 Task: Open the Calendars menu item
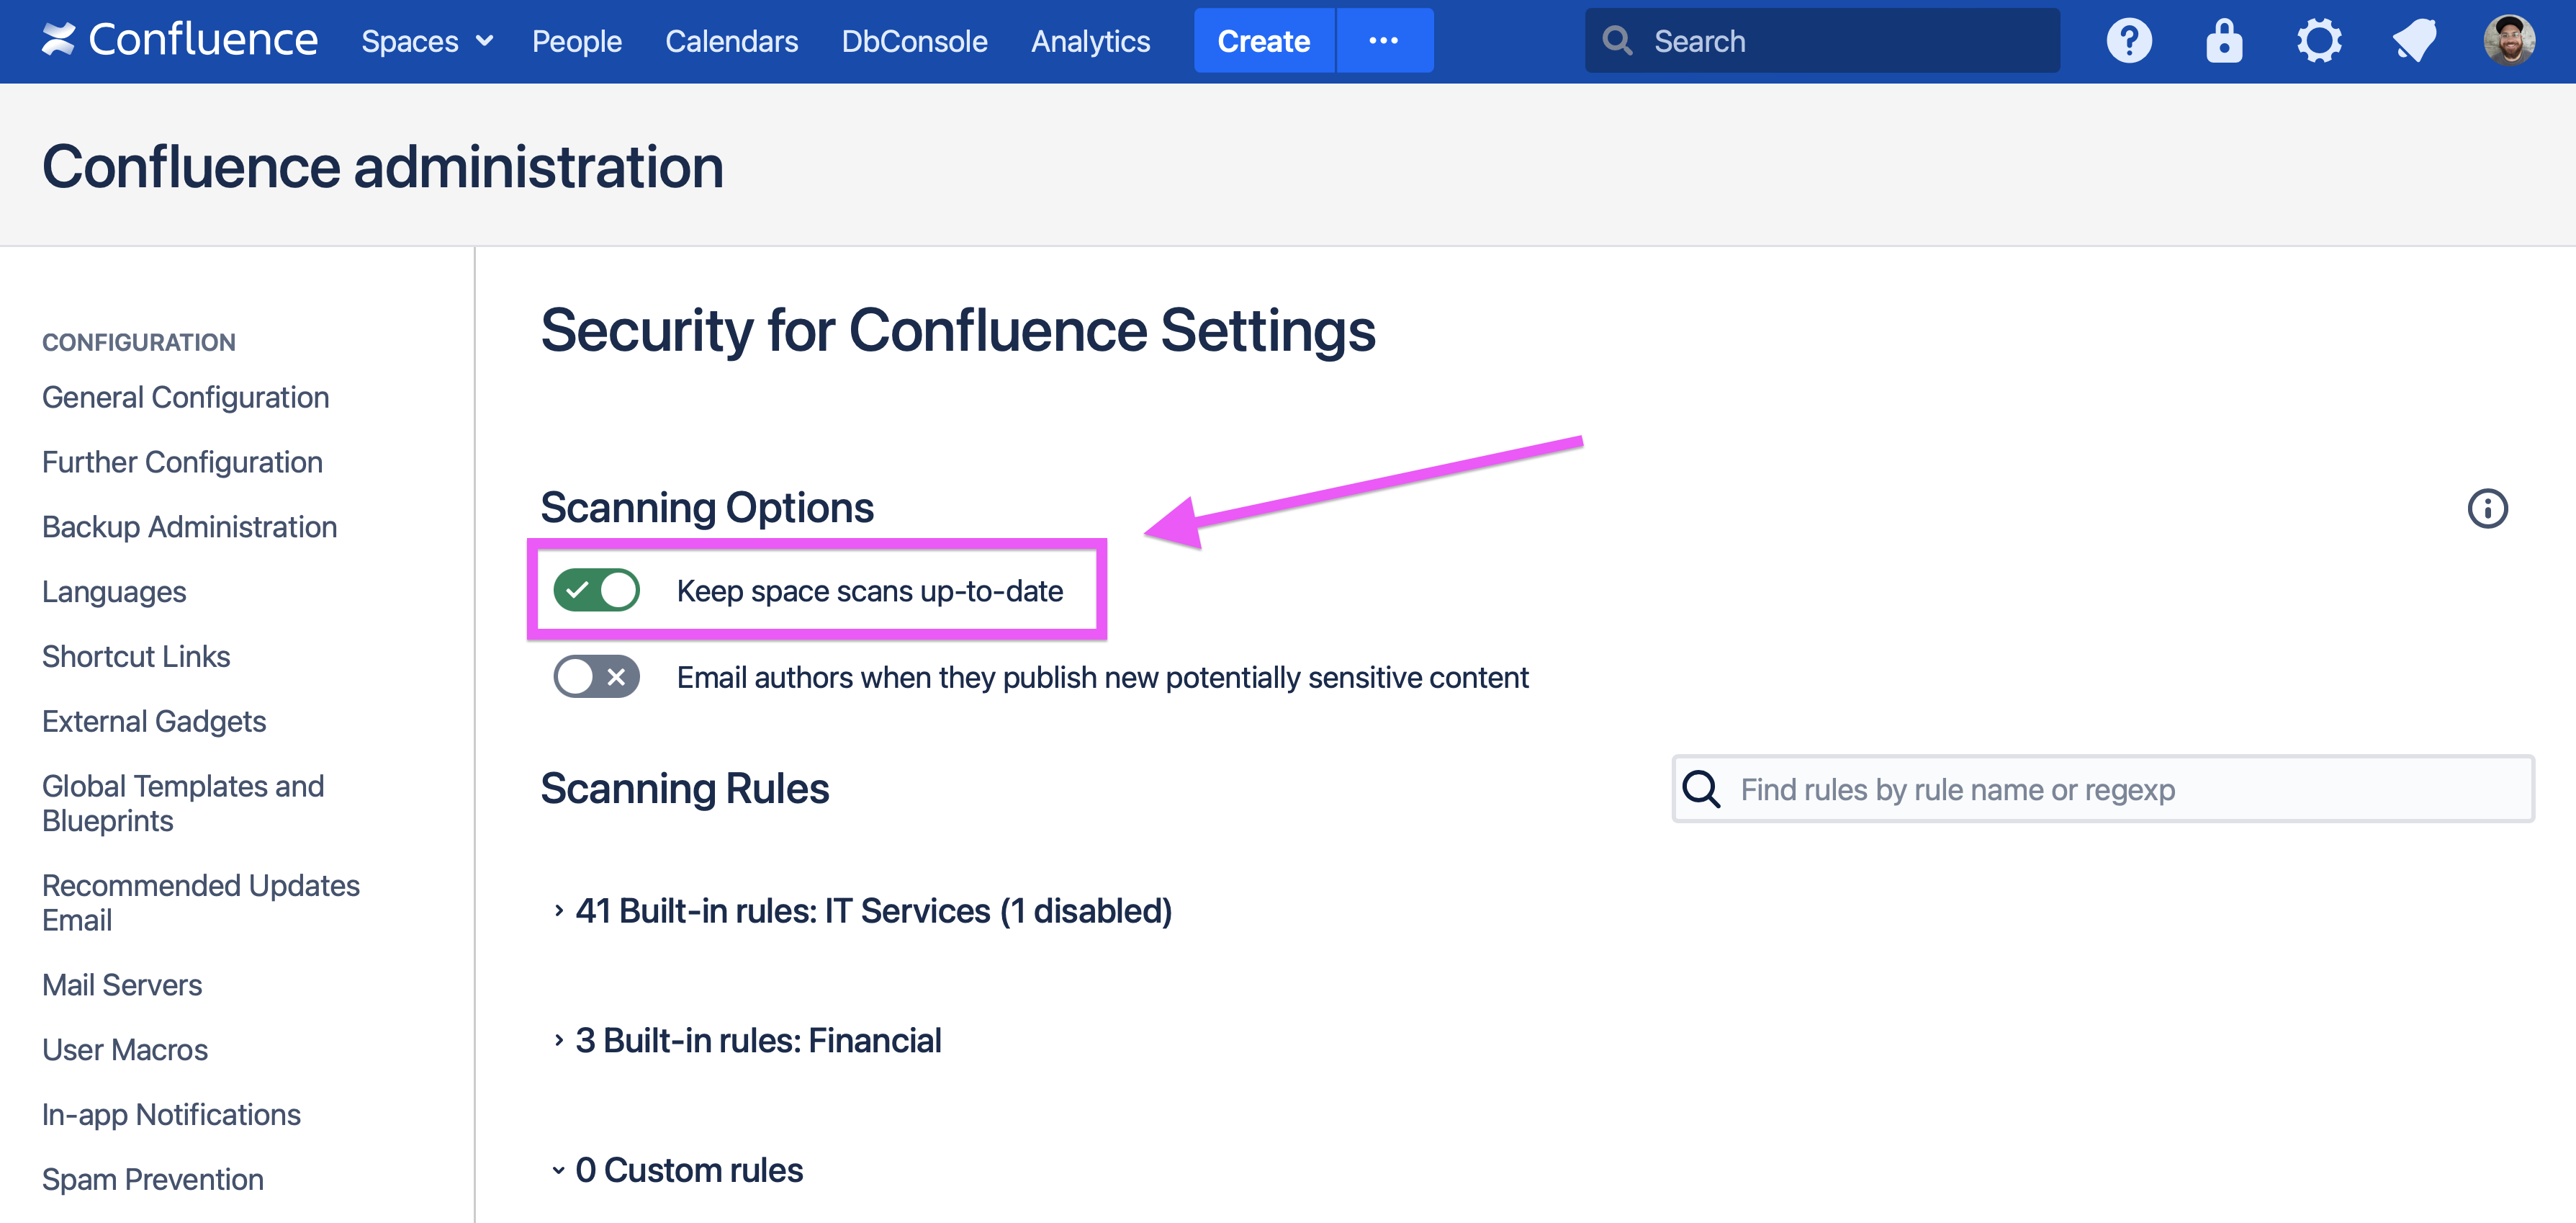(x=731, y=41)
